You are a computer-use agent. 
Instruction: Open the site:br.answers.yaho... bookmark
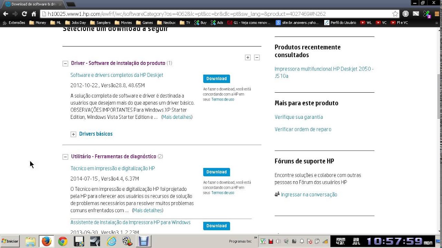297,23
